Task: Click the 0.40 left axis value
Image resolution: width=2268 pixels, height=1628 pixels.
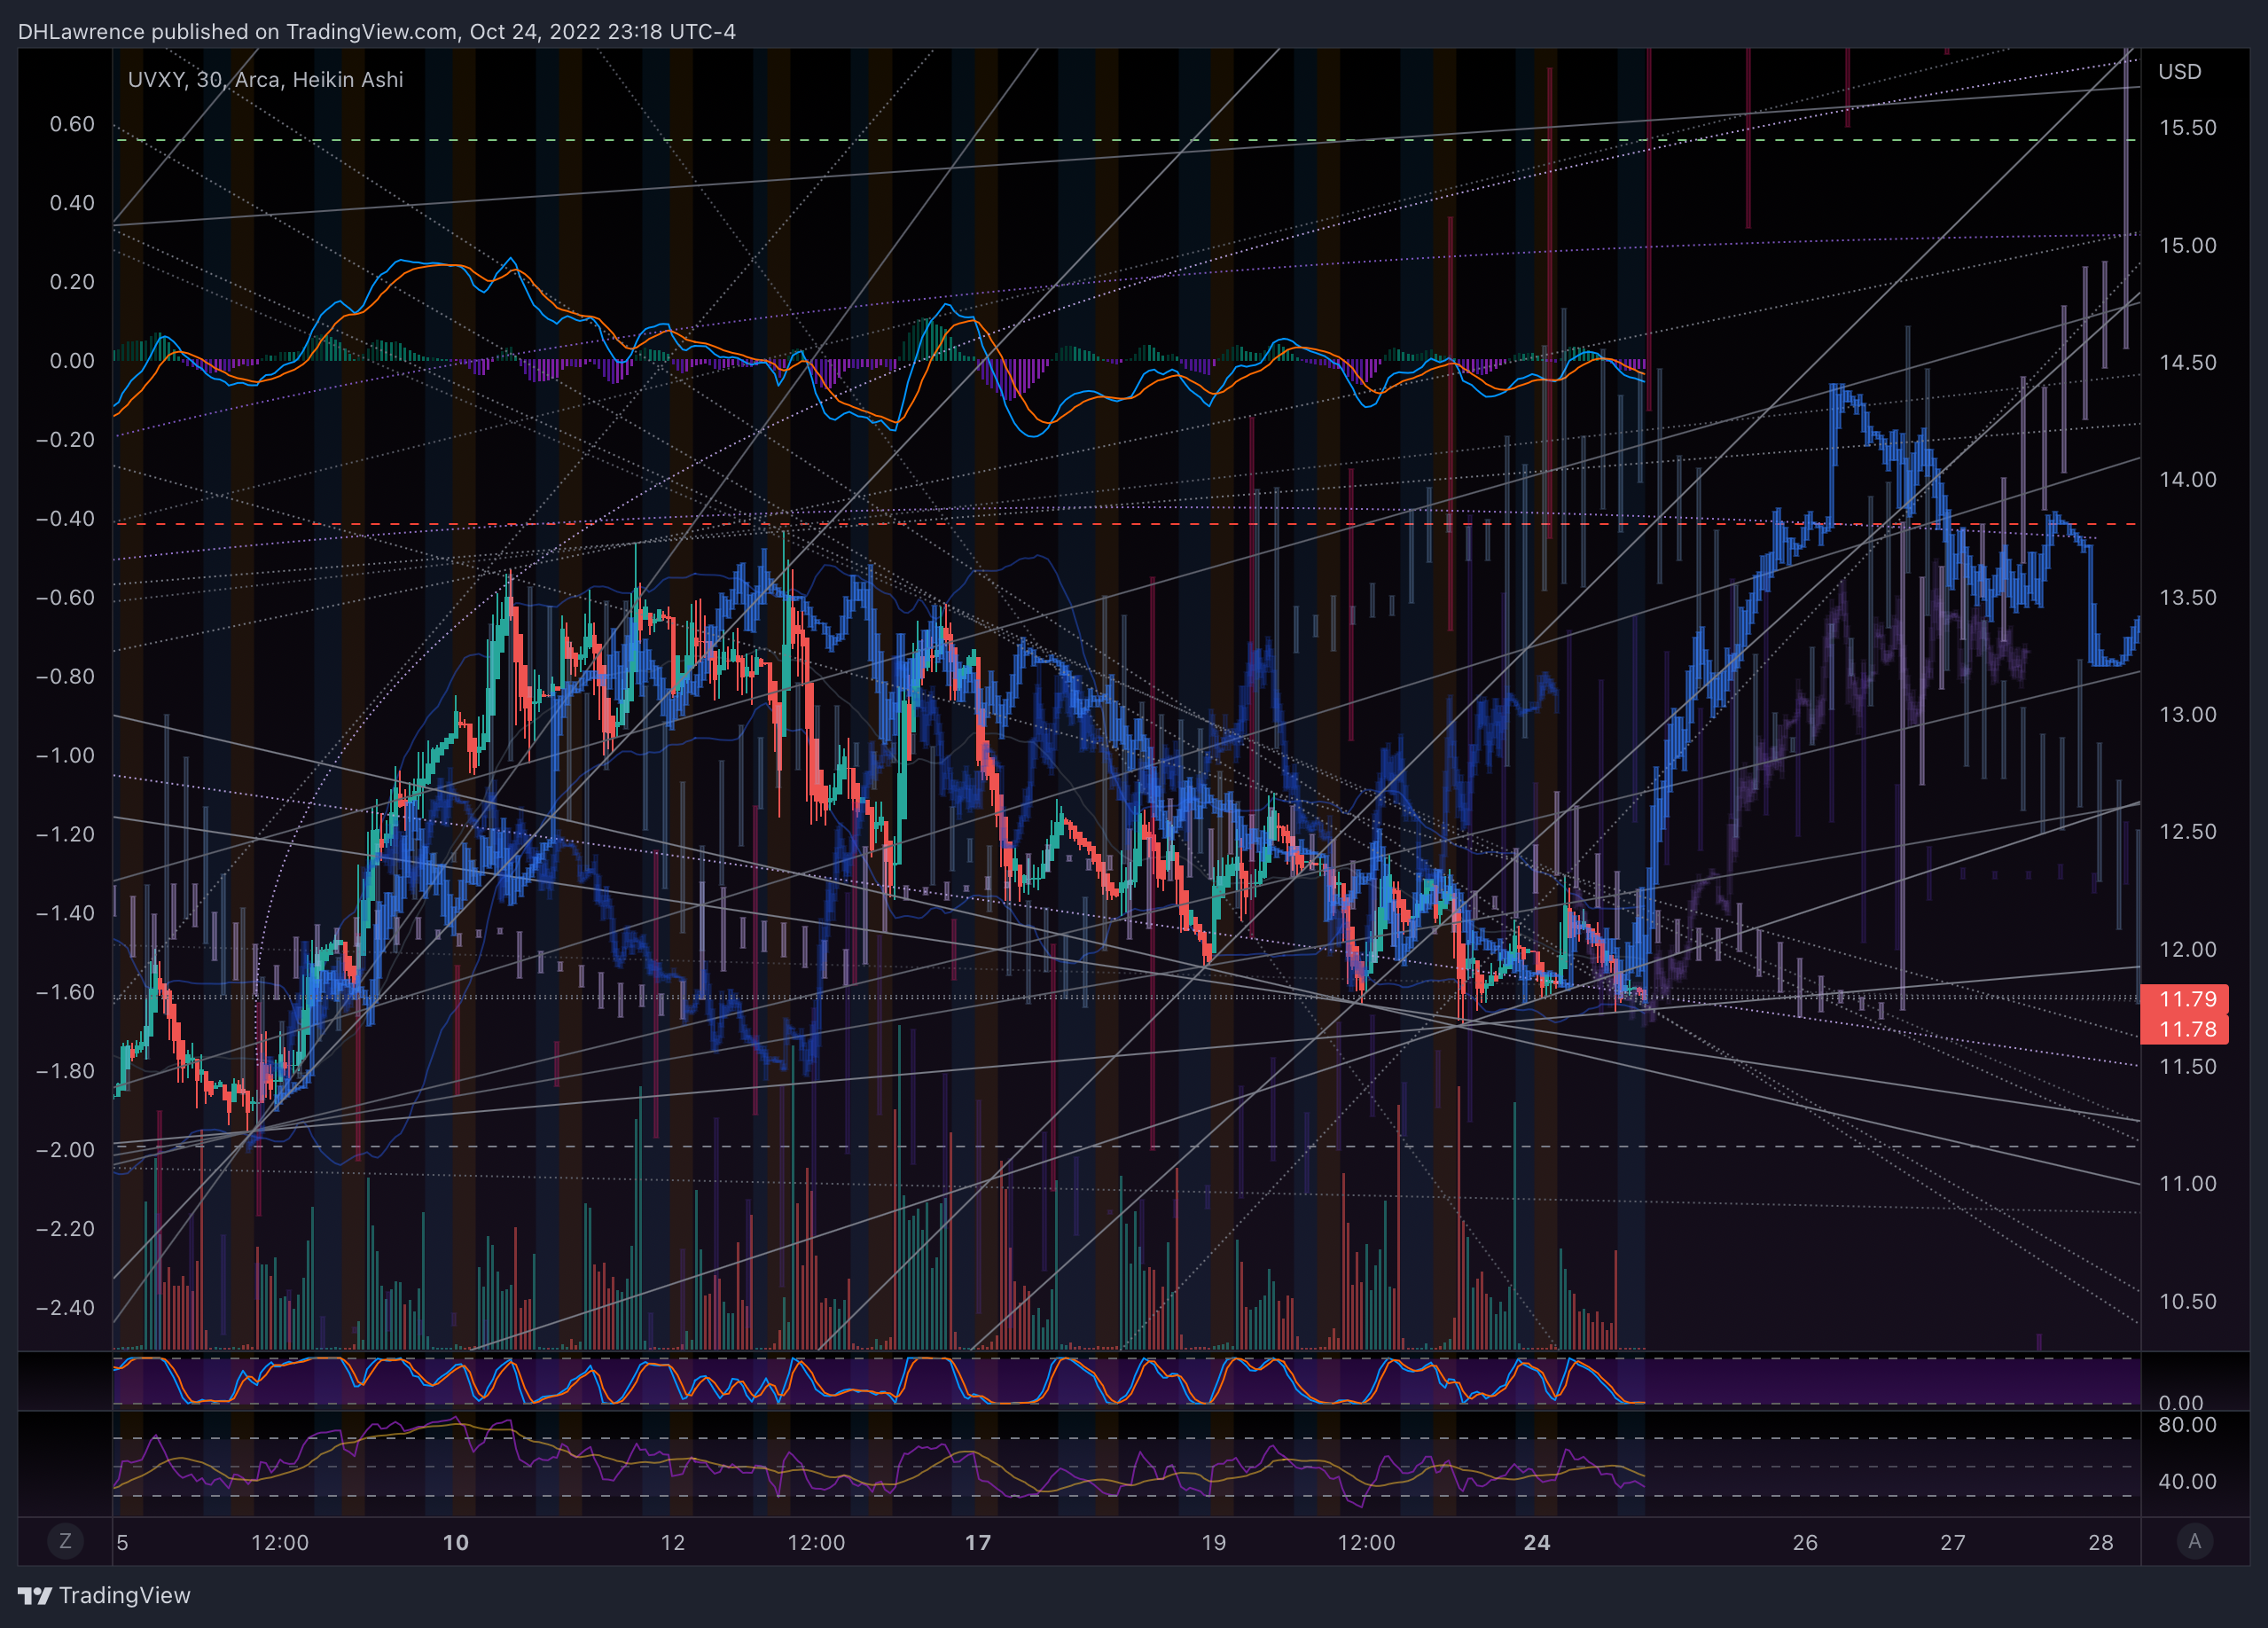Action: click(72, 203)
